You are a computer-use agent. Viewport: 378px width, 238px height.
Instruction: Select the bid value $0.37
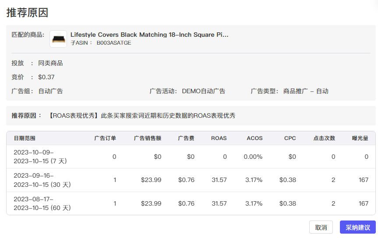(x=46, y=77)
